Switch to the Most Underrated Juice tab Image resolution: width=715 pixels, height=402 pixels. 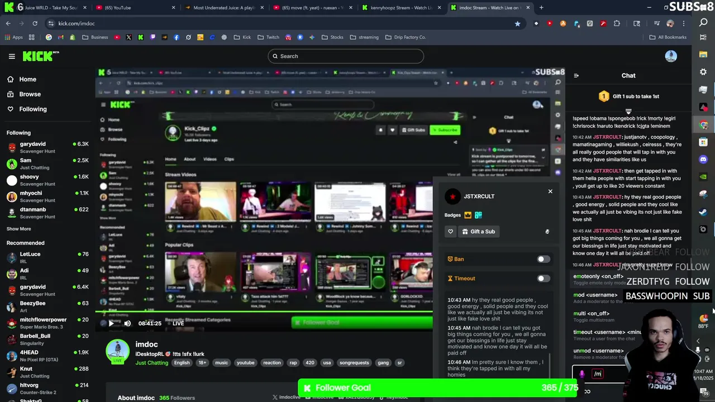[222, 8]
